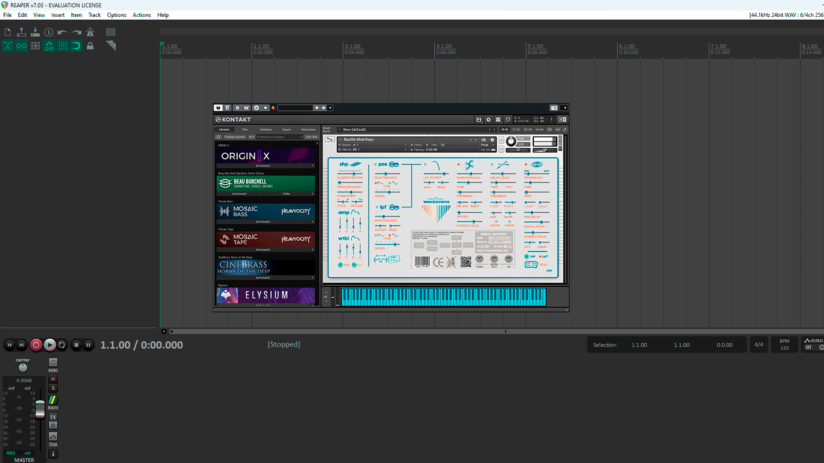Select the Mosaic Bass library banner
Screen dimensions: 824x463
coord(265,211)
